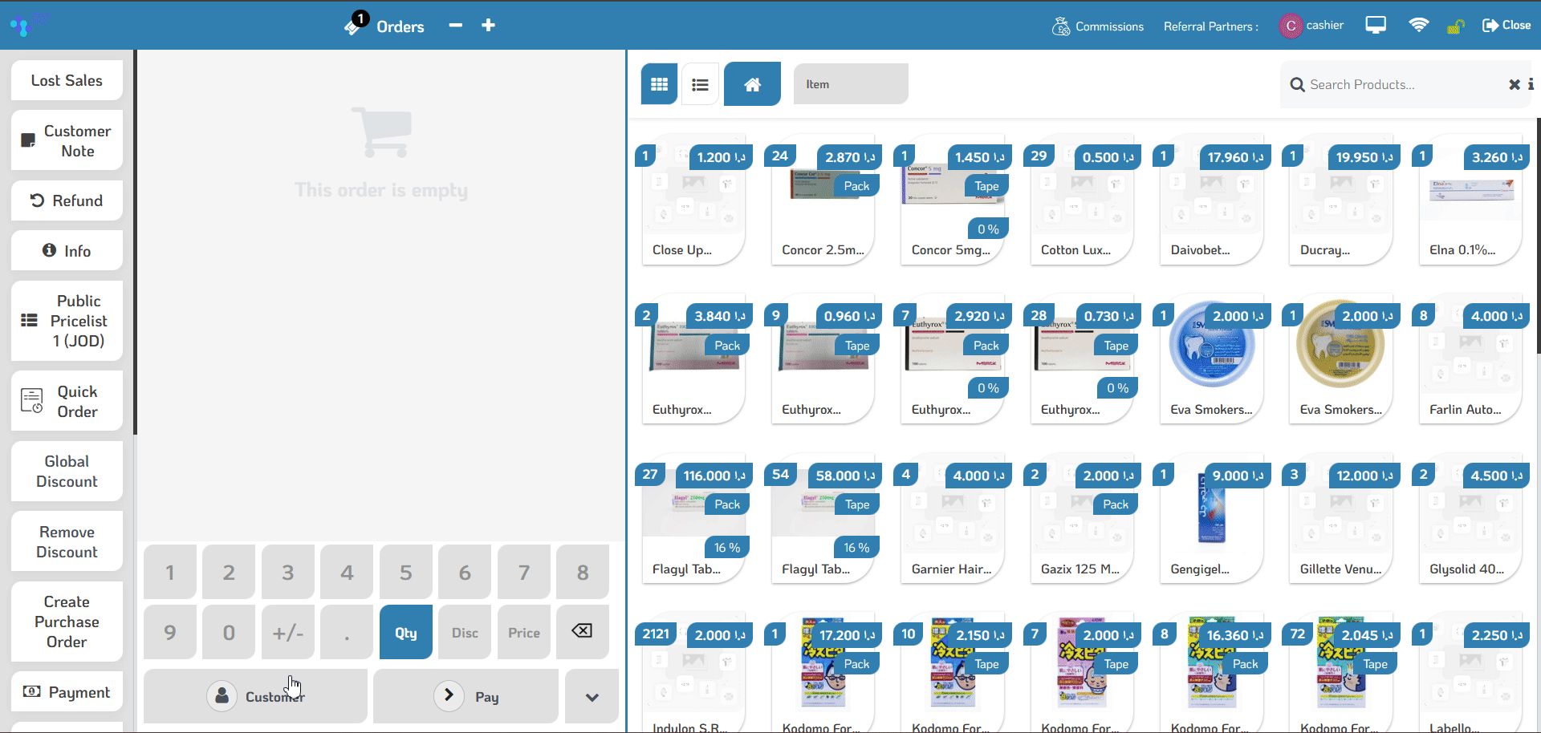The width and height of the screenshot is (1541, 733).
Task: Click the cashier avatar icon
Action: pos(1291,26)
